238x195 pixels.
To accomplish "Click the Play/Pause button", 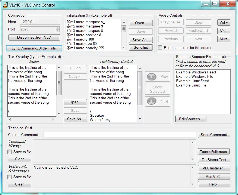I will pos(171,22).
